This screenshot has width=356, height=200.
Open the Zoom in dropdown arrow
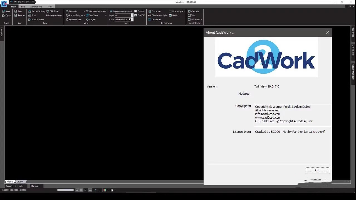tap(84, 11)
